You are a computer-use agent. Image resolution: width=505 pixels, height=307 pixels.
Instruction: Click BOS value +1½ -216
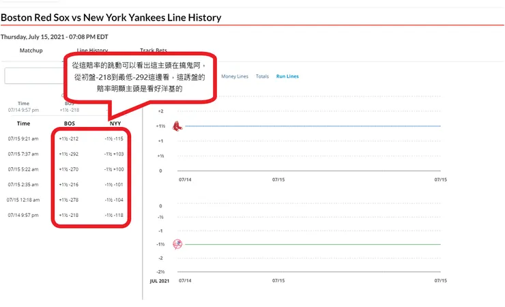[69, 184]
